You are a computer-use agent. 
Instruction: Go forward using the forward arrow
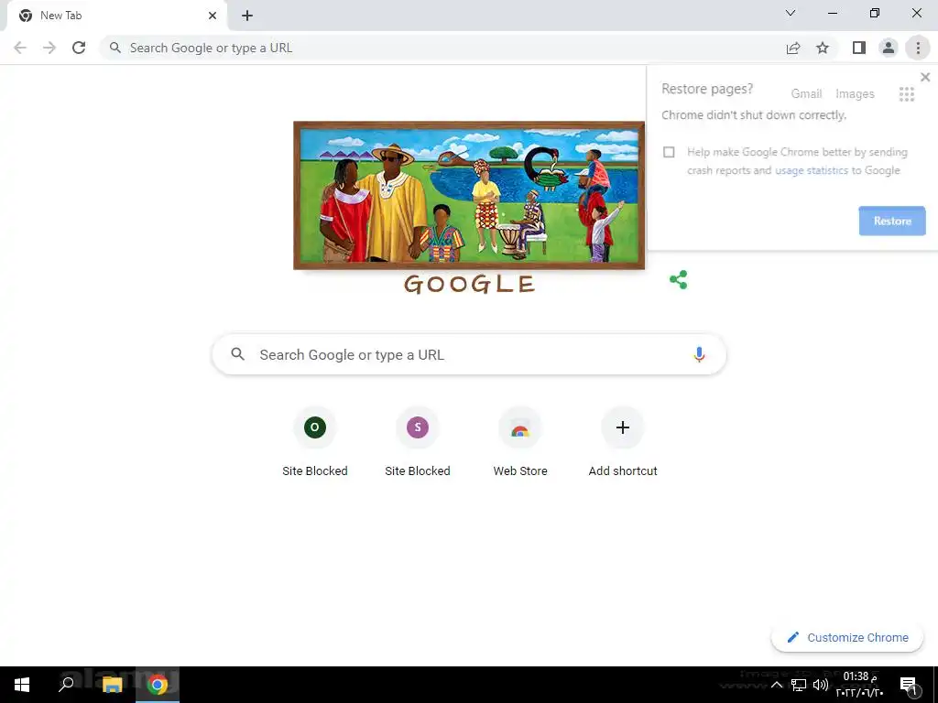click(49, 48)
